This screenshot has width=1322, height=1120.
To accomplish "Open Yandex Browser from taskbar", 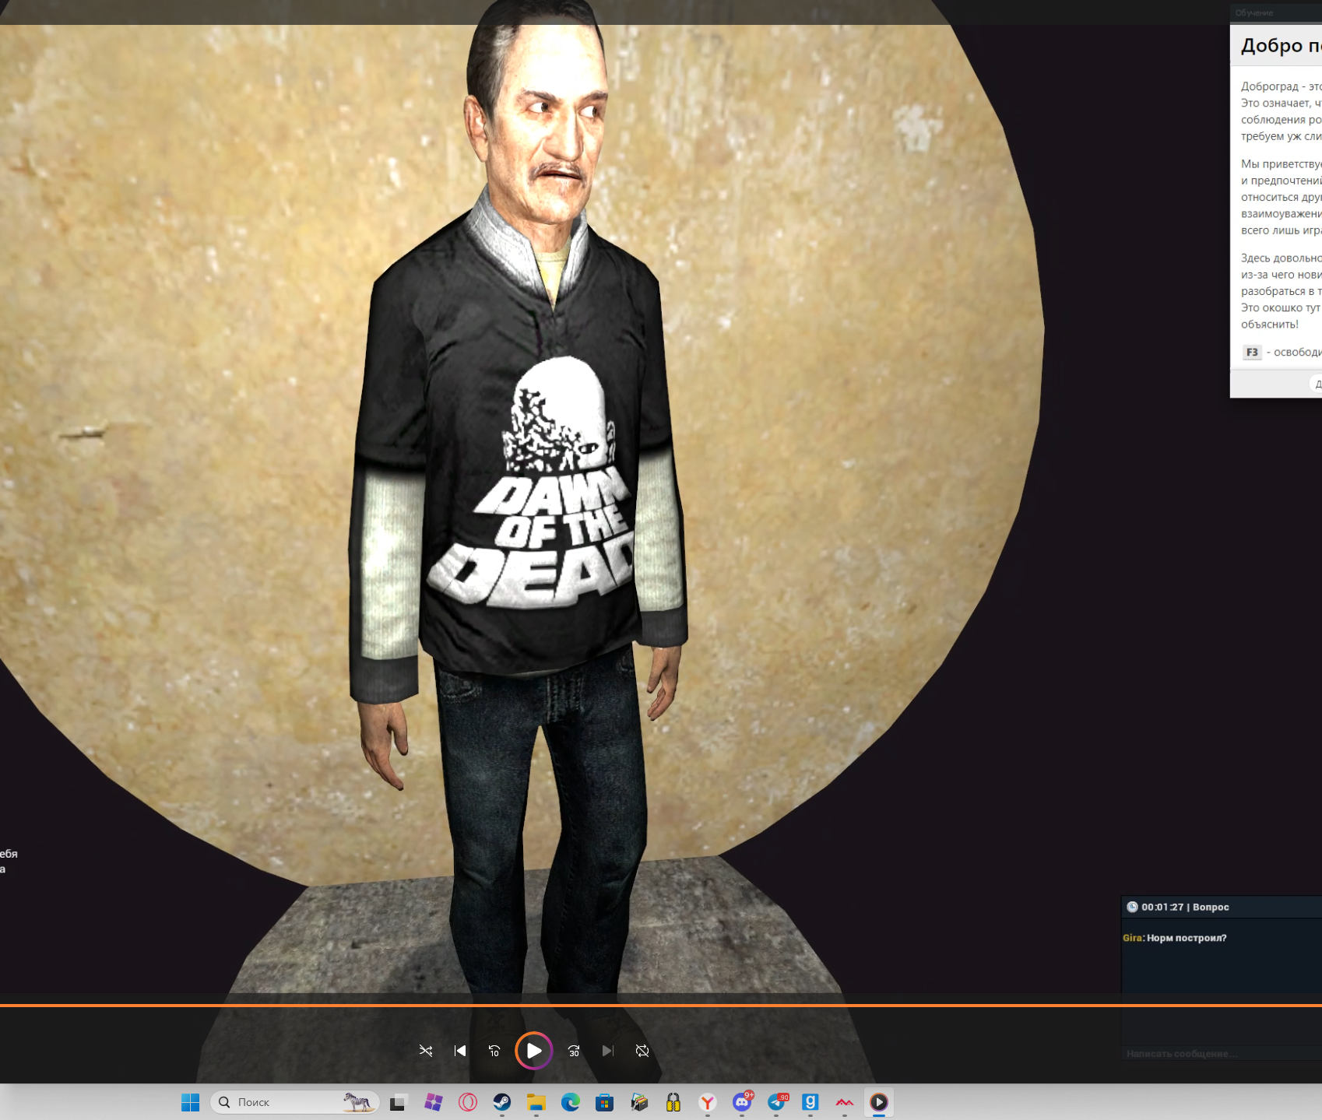I will click(708, 1102).
